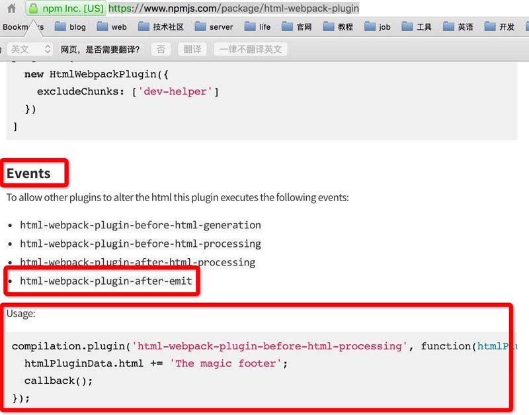Click the npmjs.com URL address field
Screen dimensions: 529x415
[264, 9]
